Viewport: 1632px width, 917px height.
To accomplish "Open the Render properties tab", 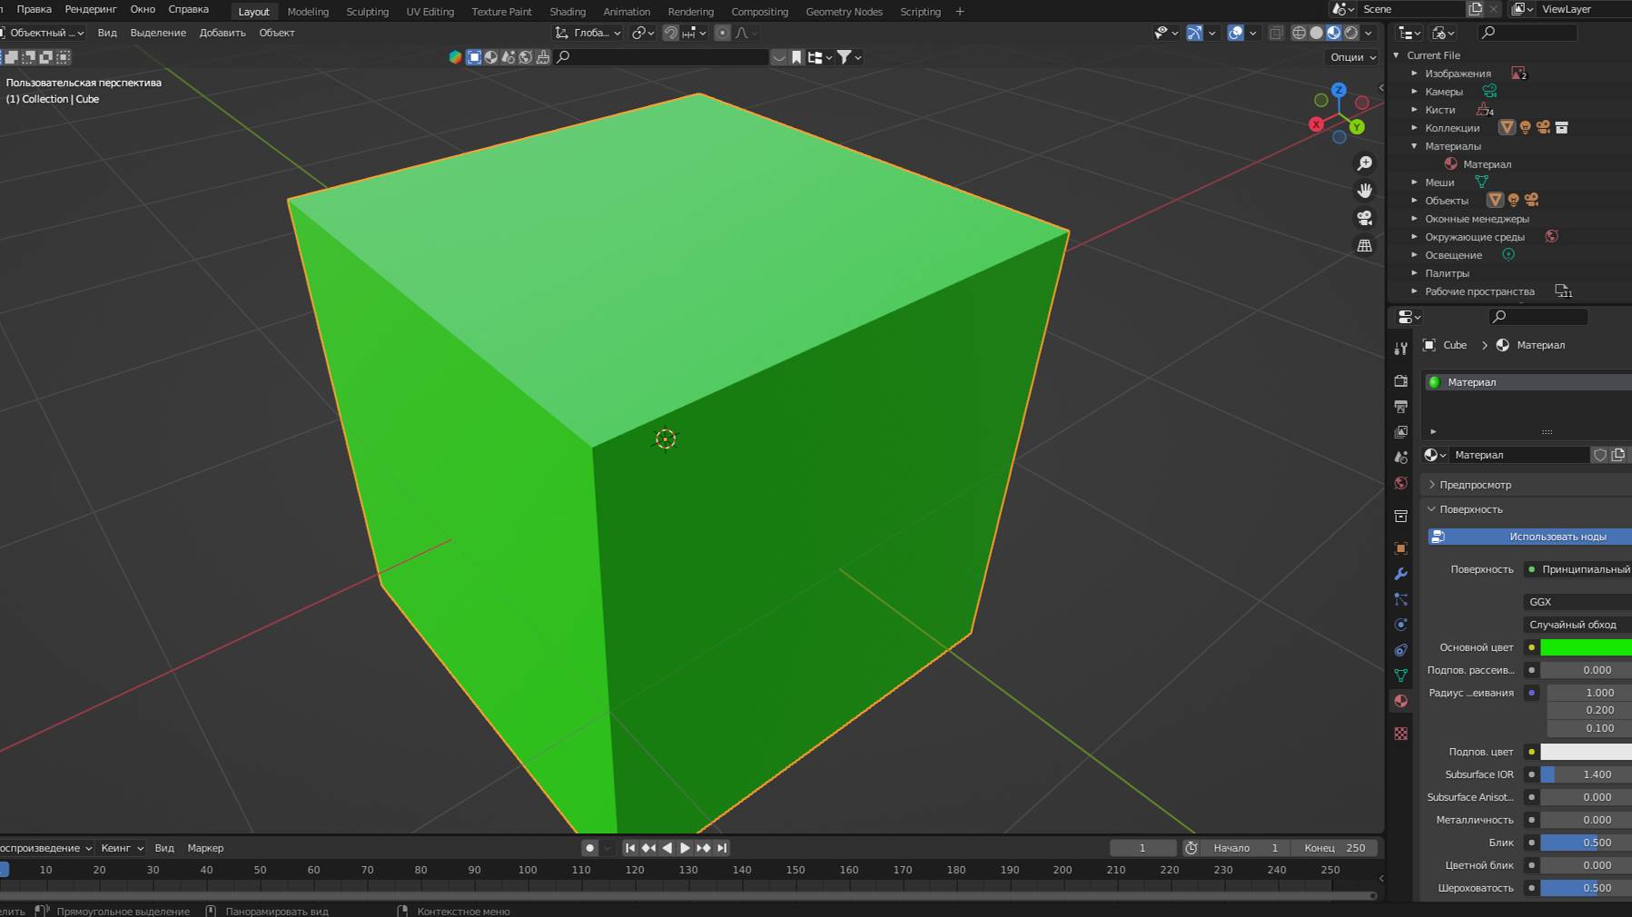I will click(x=1400, y=380).
